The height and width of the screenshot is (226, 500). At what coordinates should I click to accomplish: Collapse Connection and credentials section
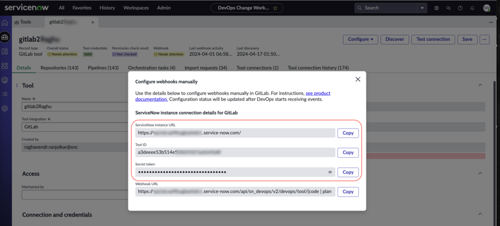coord(480,214)
